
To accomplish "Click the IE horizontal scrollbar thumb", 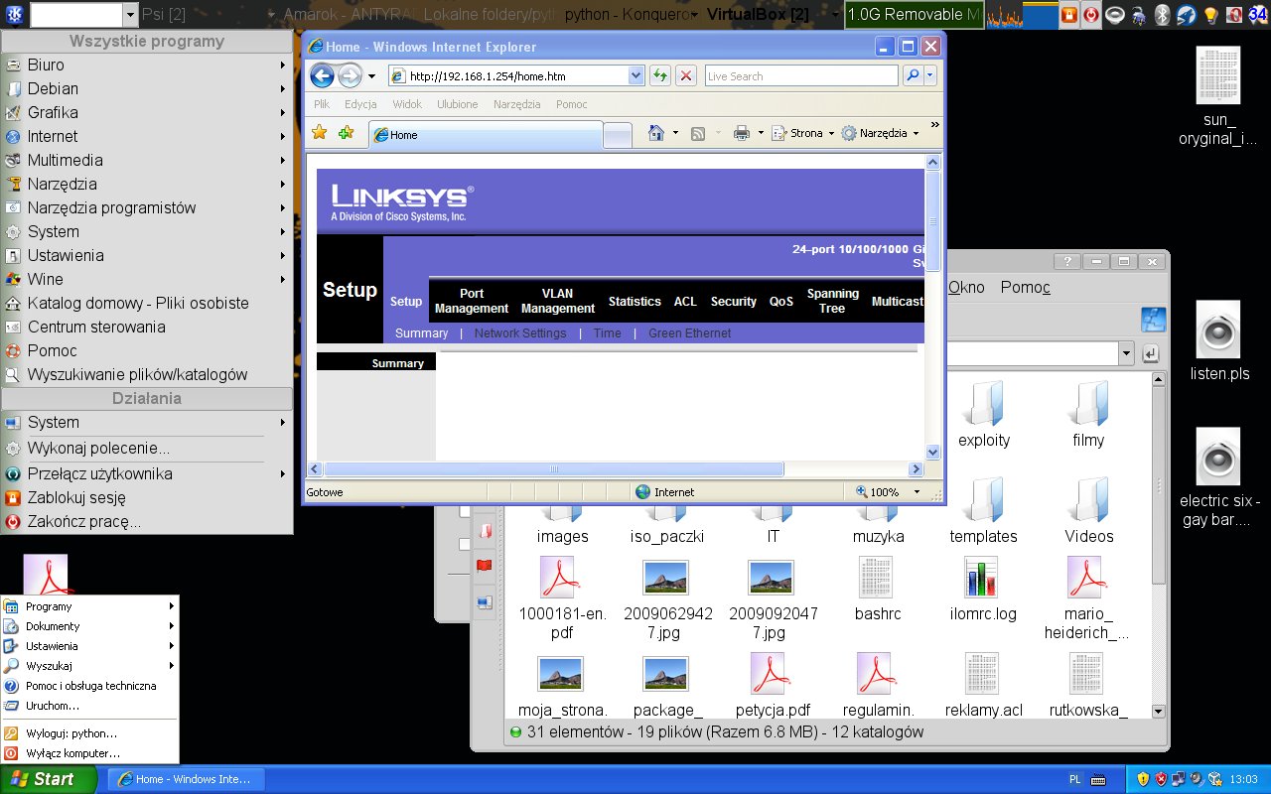I will (553, 469).
